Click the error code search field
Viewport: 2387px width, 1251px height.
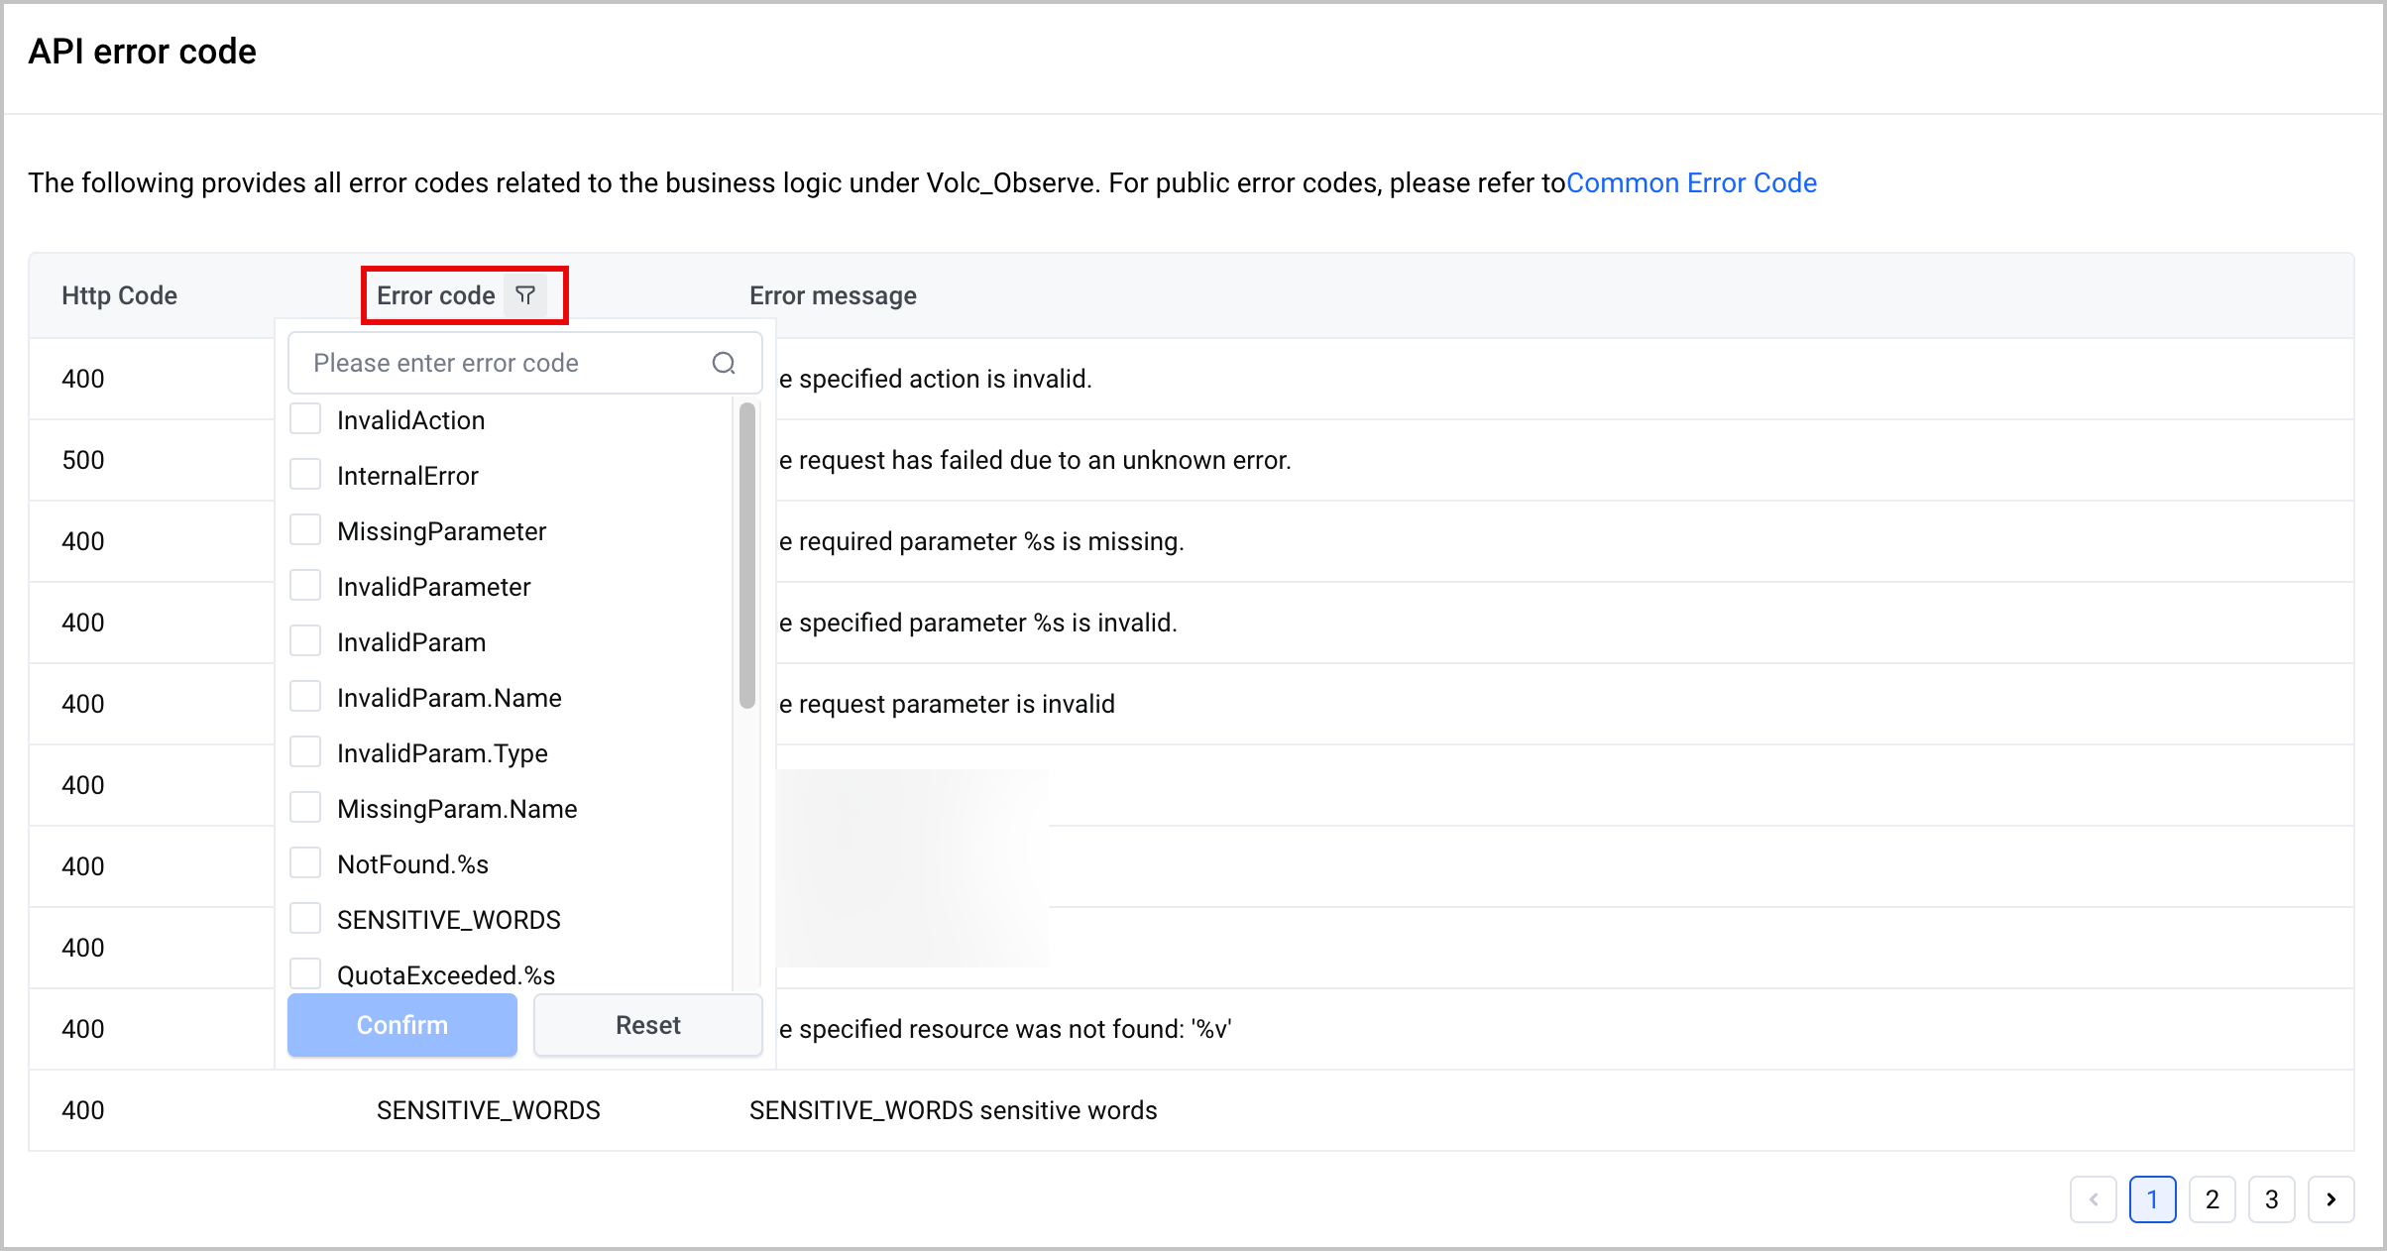(525, 363)
